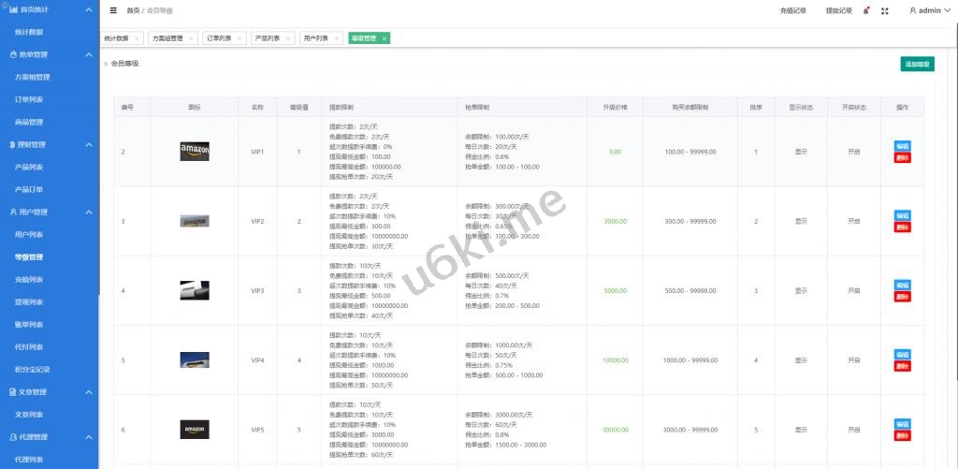Open the notification bell icon

866,10
